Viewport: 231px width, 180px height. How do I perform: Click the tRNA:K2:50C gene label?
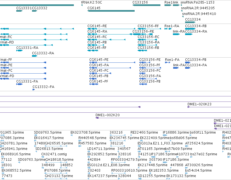[x=91, y=2]
